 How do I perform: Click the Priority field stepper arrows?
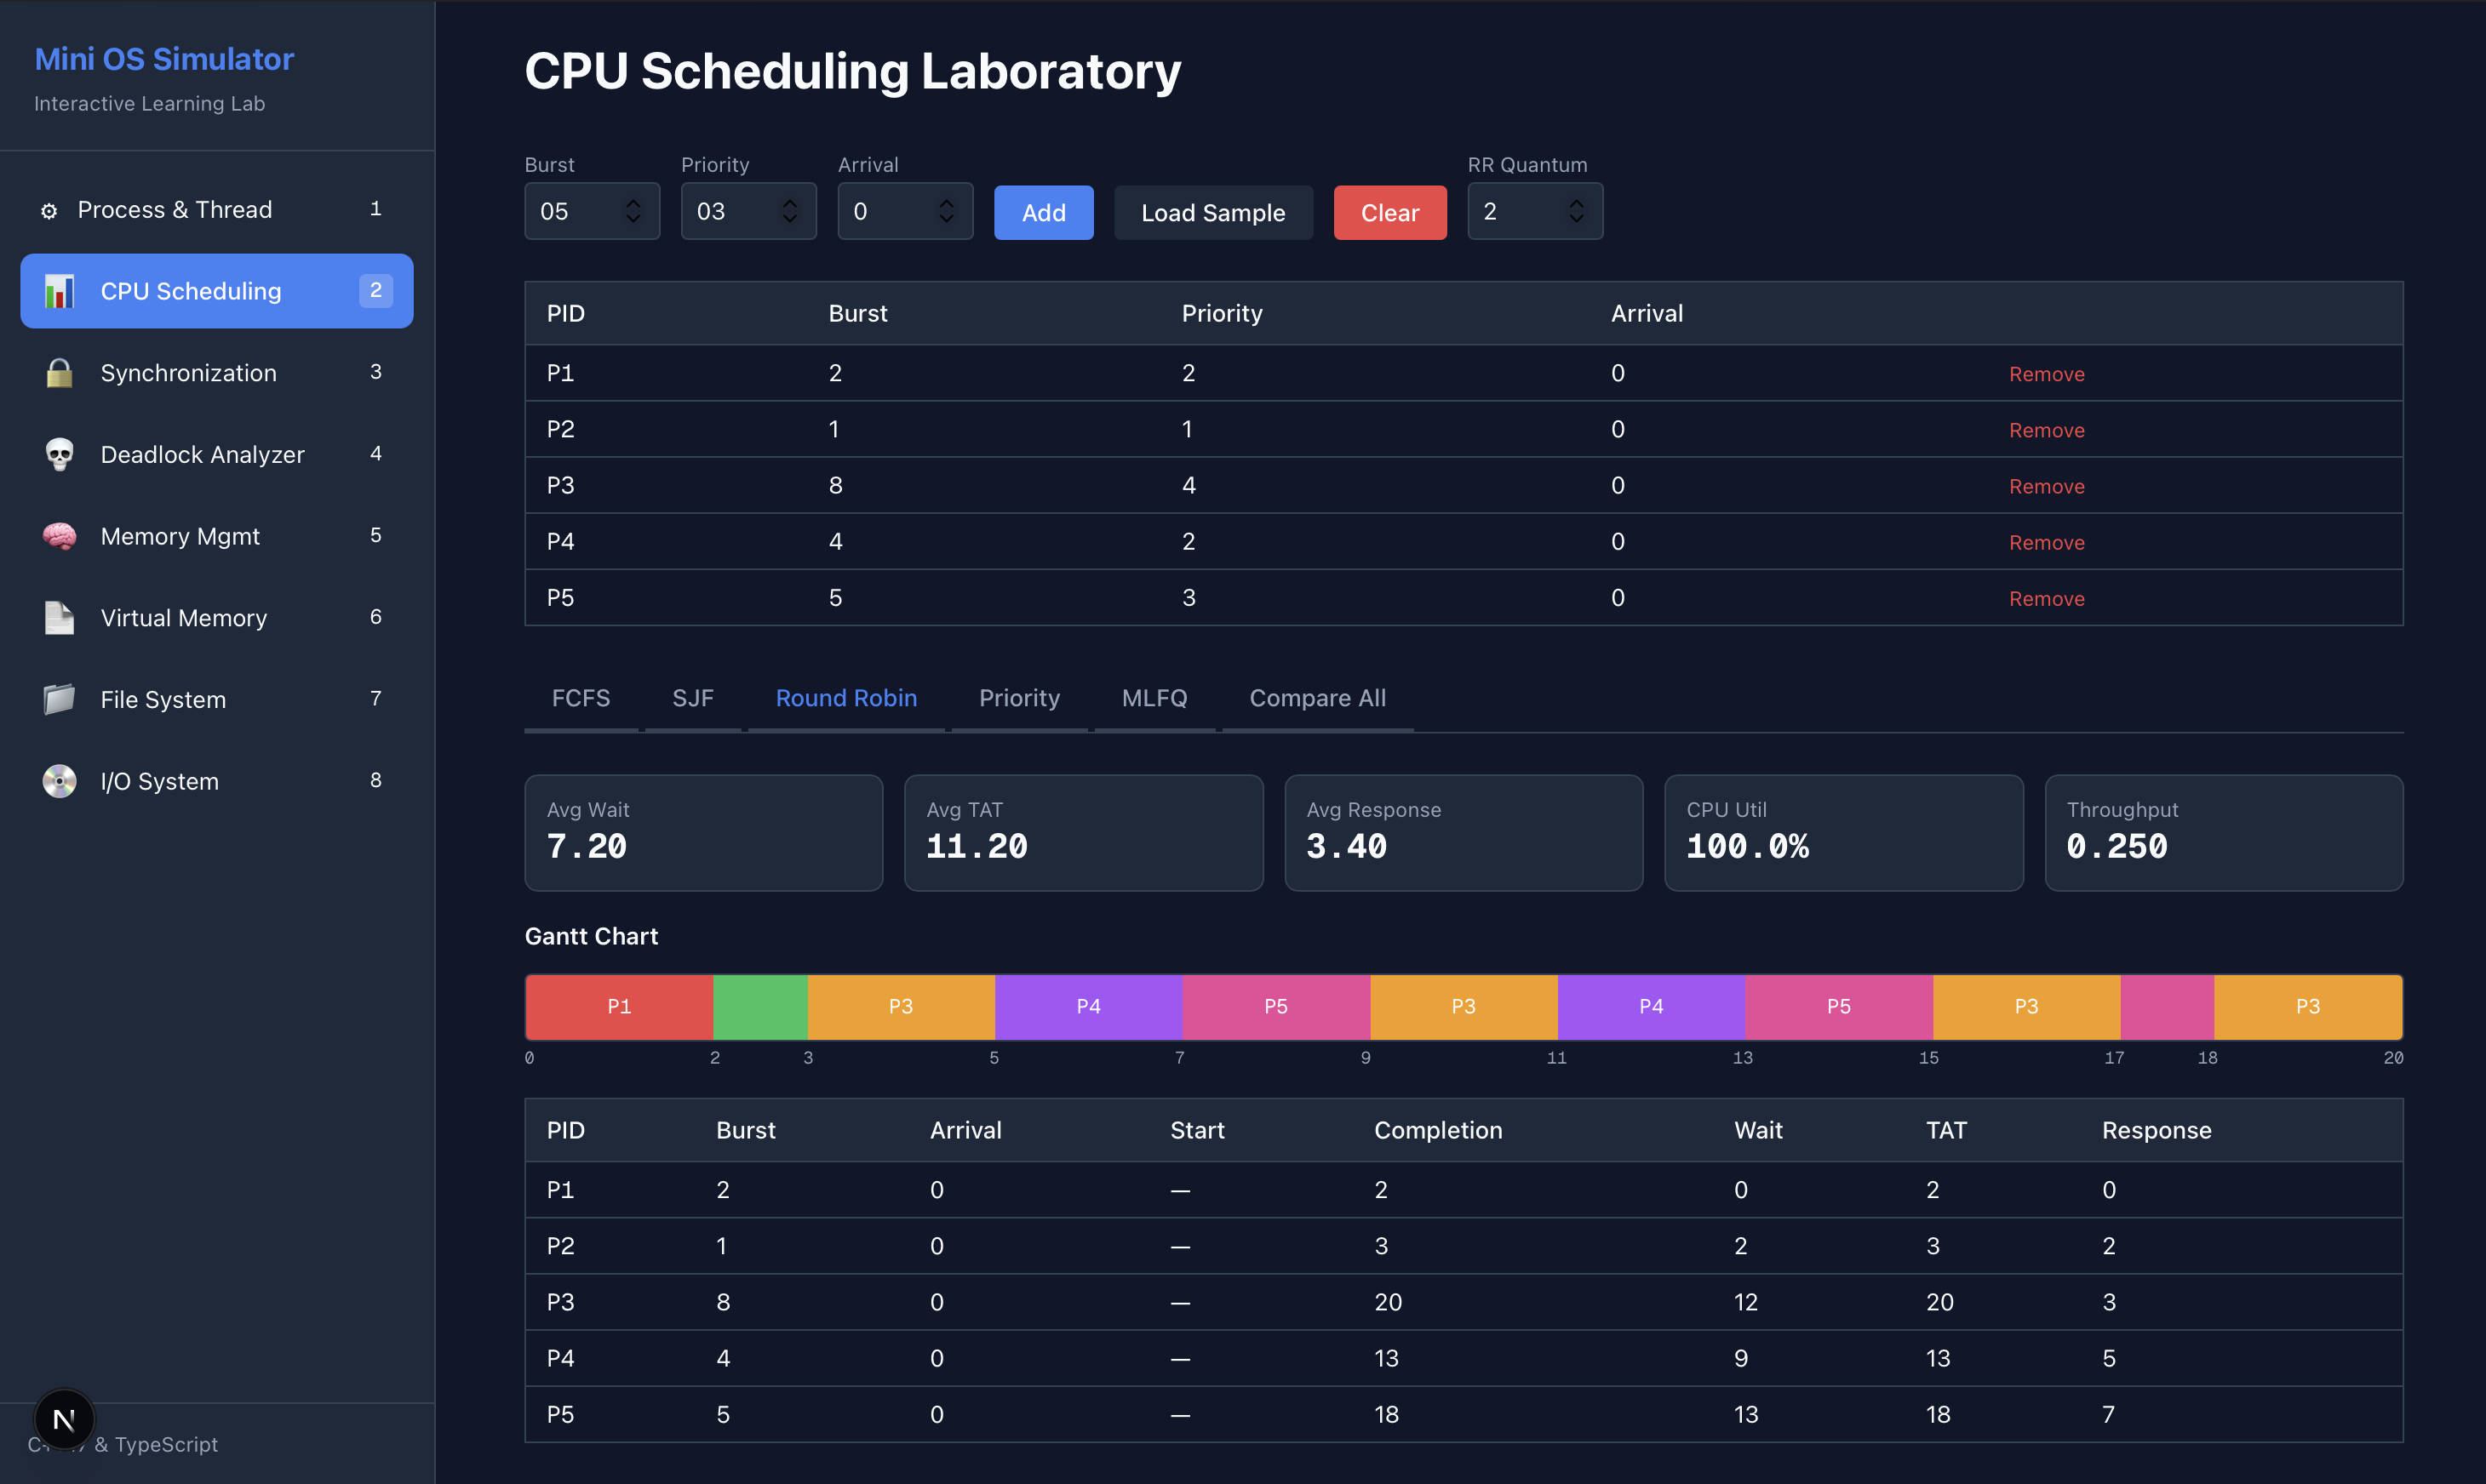pyautogui.click(x=789, y=211)
